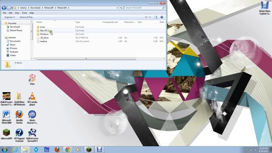Image resolution: width=272 pixels, height=153 pixels.
Task: Open Mozilla Firefox desktop shortcut
Action: pos(19,117)
